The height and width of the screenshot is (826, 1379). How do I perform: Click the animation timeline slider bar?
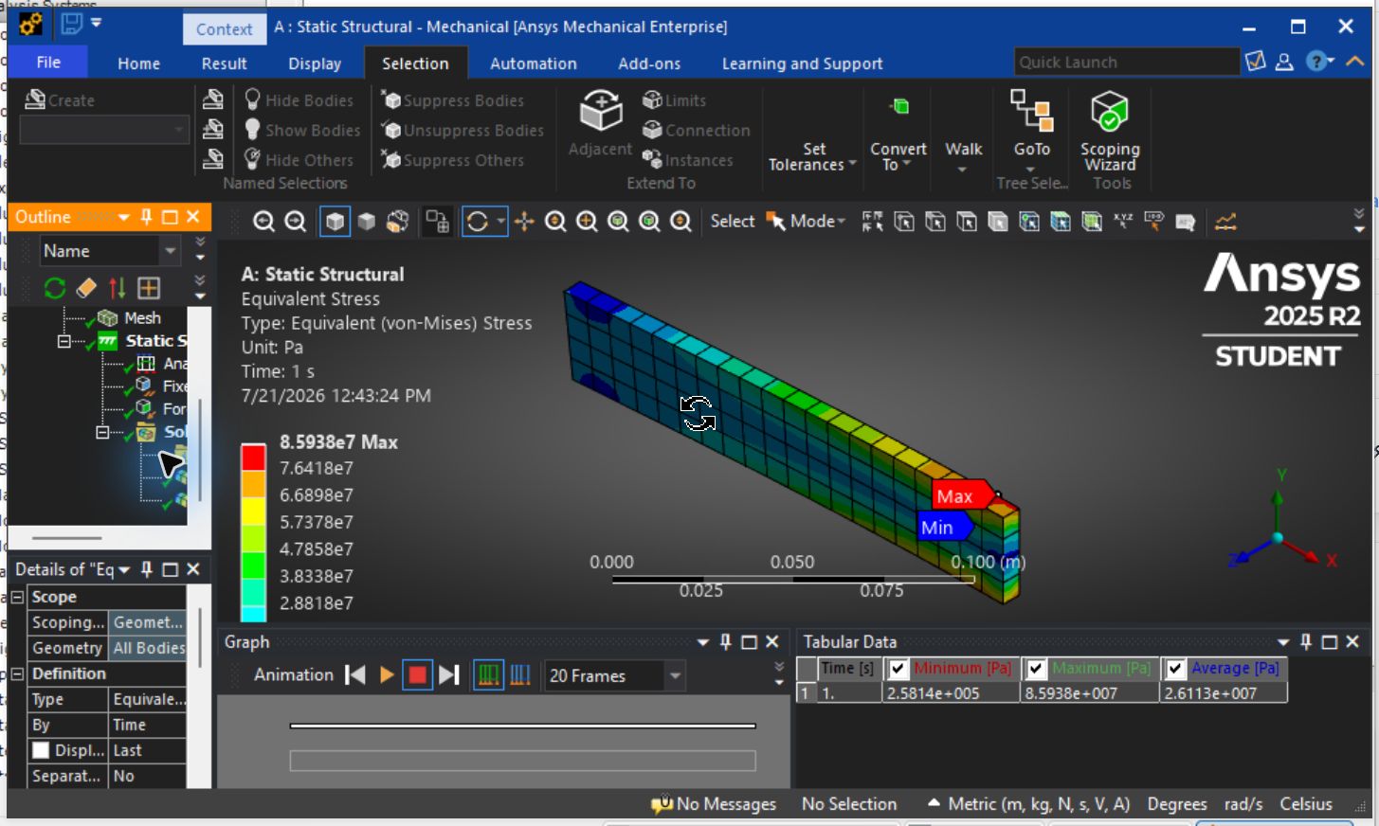[522, 727]
